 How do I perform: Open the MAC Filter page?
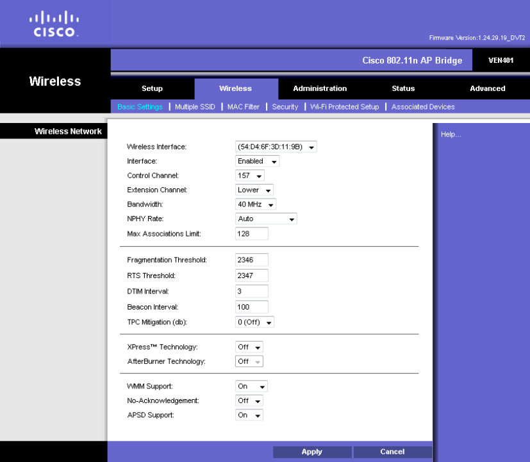tap(244, 107)
